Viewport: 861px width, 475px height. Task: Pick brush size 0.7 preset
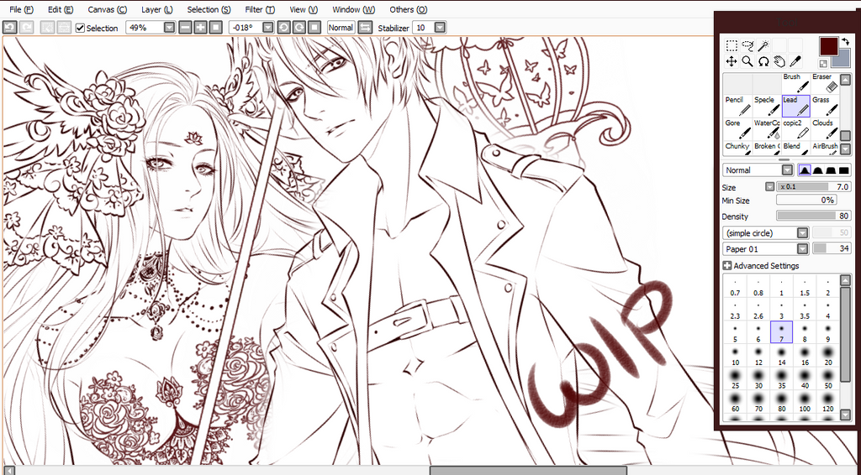735,286
